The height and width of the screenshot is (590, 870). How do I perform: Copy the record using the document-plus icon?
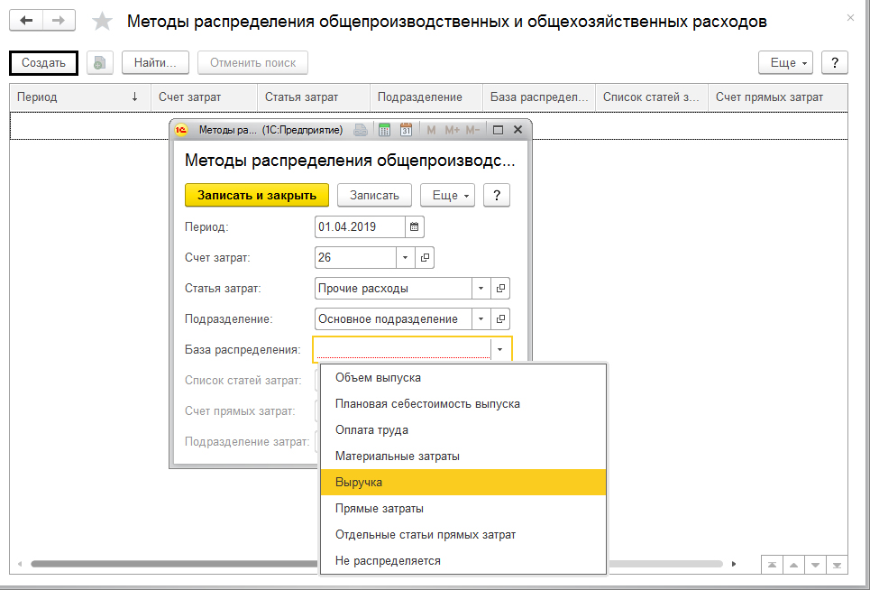[100, 63]
